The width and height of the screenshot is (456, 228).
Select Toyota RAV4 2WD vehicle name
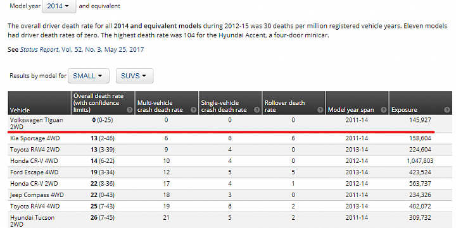35,150
